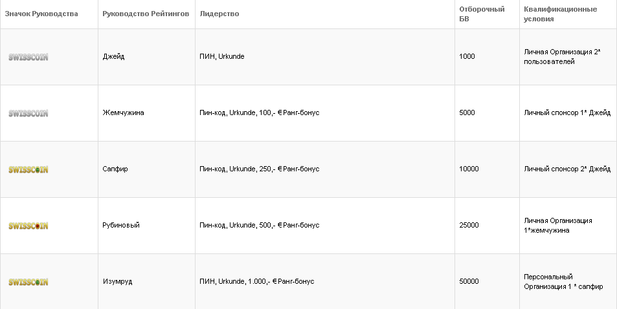The height and width of the screenshot is (309, 617).
Task: Click the 250 € Ранг-бонус leadership text
Action: tap(260, 169)
